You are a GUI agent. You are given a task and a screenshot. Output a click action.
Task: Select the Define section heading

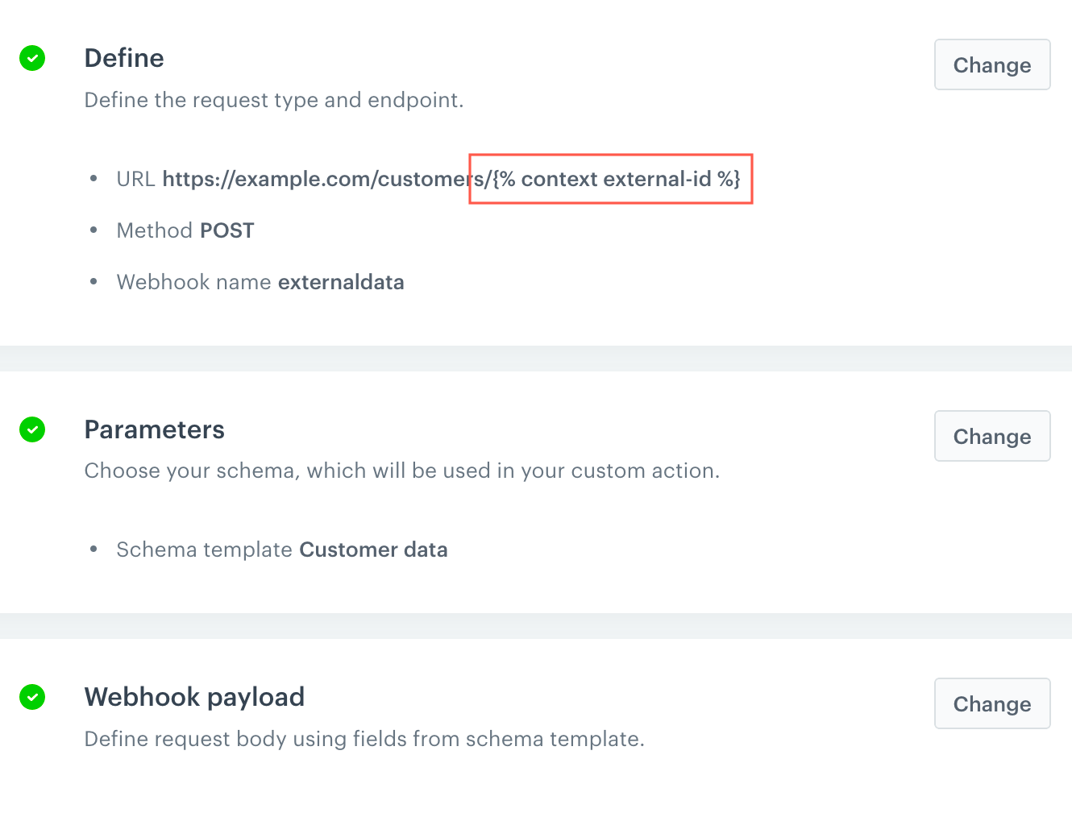tap(124, 58)
